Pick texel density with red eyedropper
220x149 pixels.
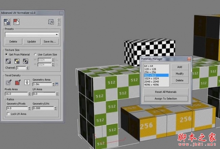tap(18, 82)
